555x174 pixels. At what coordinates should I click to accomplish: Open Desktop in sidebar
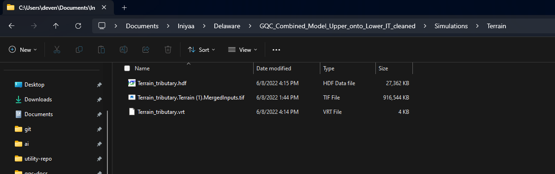(x=34, y=85)
